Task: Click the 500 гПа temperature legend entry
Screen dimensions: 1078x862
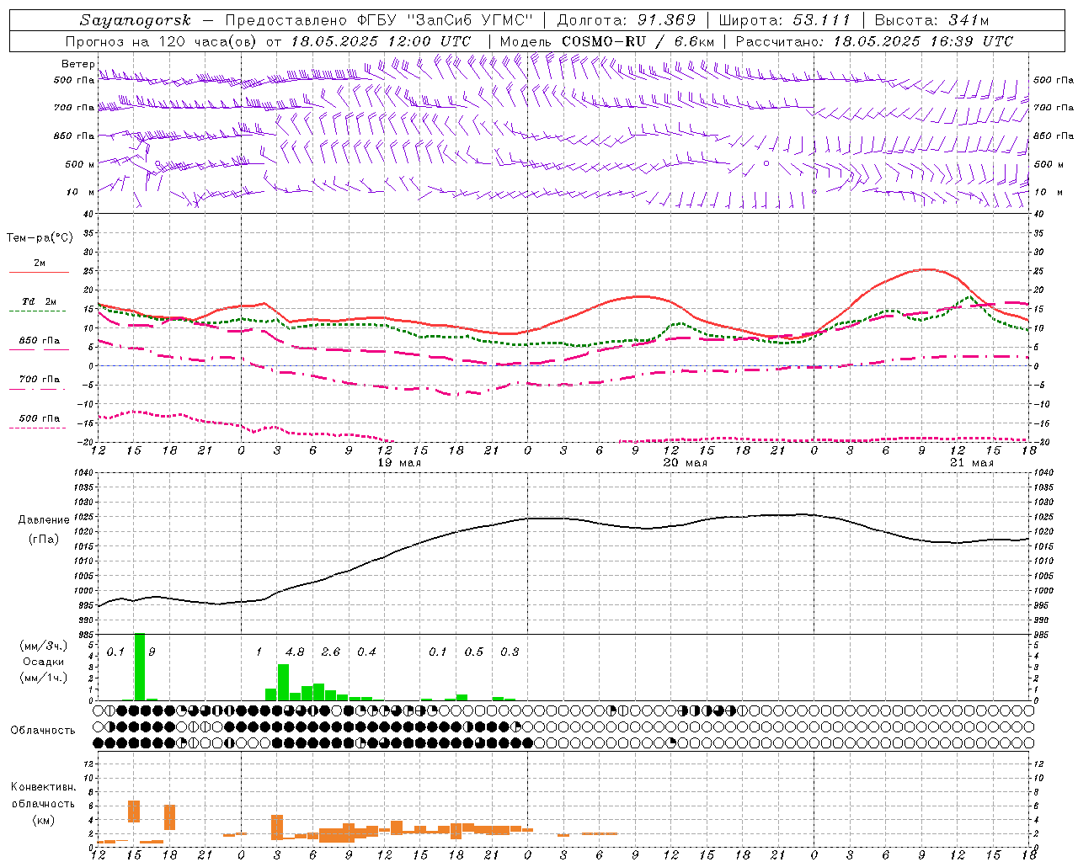Action: point(39,422)
